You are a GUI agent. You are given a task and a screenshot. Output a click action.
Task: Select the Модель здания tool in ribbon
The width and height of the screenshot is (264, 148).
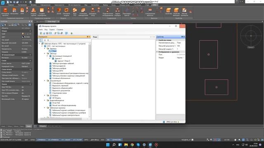point(33,12)
